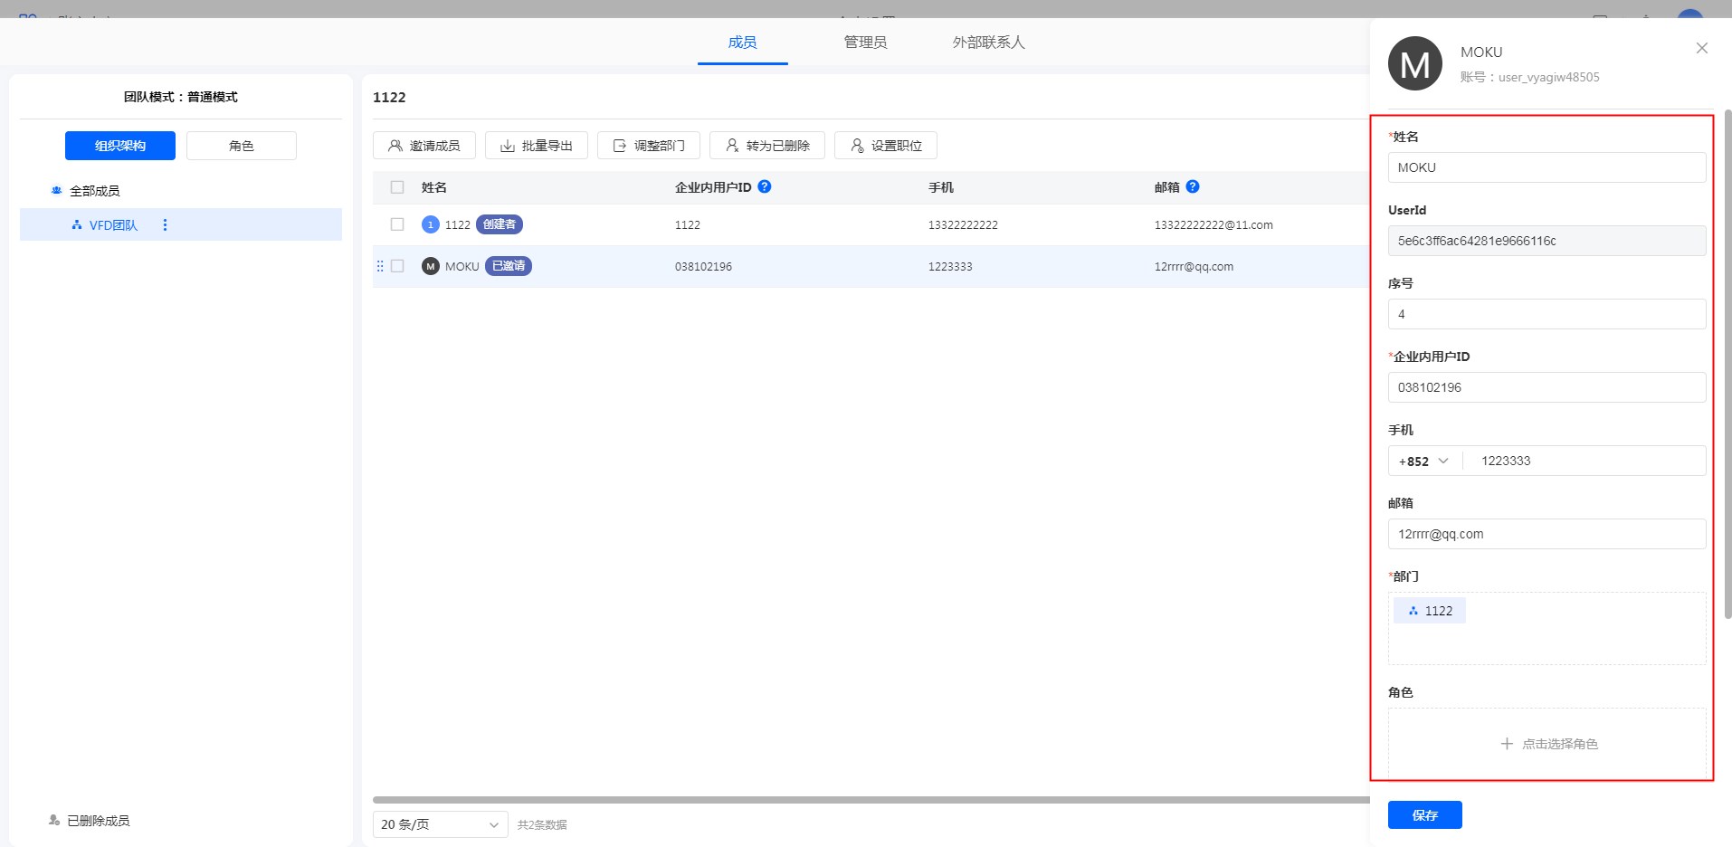
Task: Toggle the select-all checkbox in table header
Action: (397, 187)
